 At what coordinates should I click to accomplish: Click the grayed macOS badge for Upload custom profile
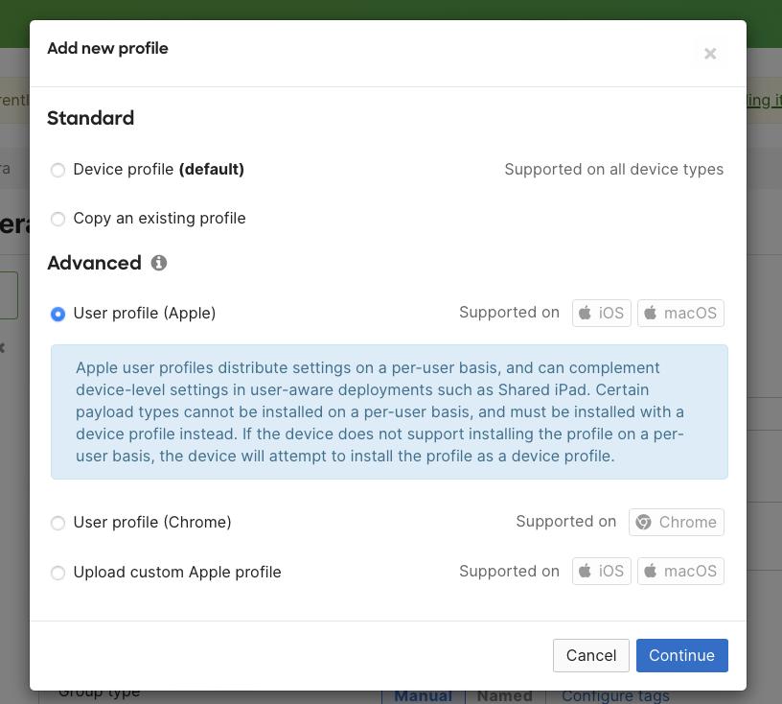point(680,571)
